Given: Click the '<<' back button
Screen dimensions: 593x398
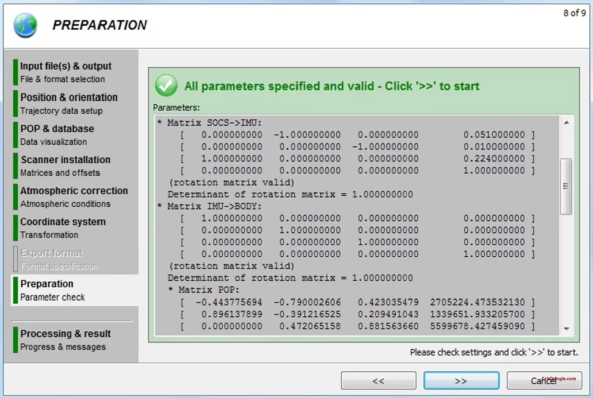Looking at the screenshot, I should (x=379, y=381).
